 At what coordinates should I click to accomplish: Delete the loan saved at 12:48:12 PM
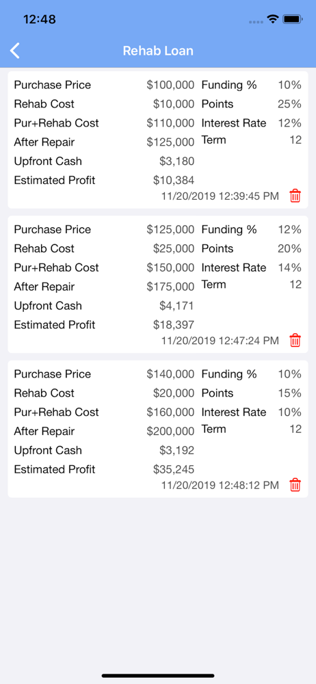(295, 485)
